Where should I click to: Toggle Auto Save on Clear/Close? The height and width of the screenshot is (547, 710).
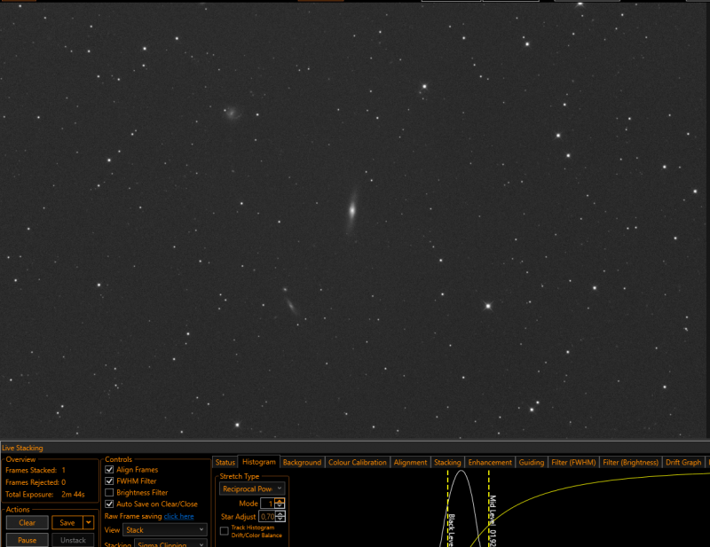pos(109,504)
